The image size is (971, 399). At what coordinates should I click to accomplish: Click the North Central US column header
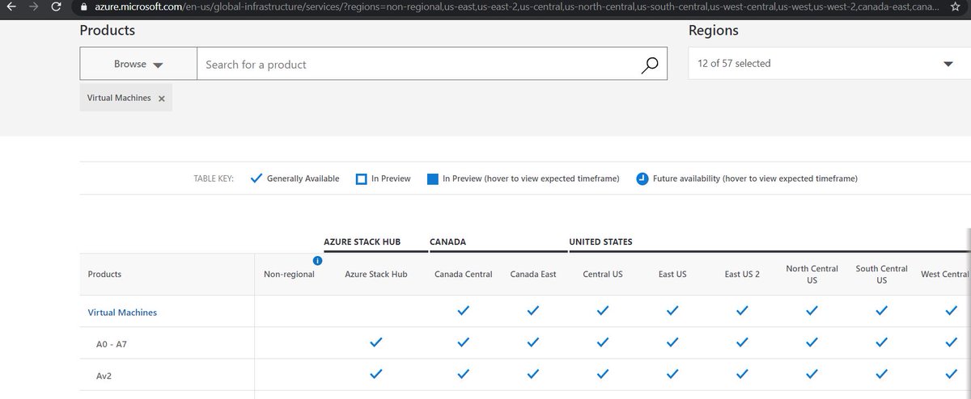coord(812,275)
